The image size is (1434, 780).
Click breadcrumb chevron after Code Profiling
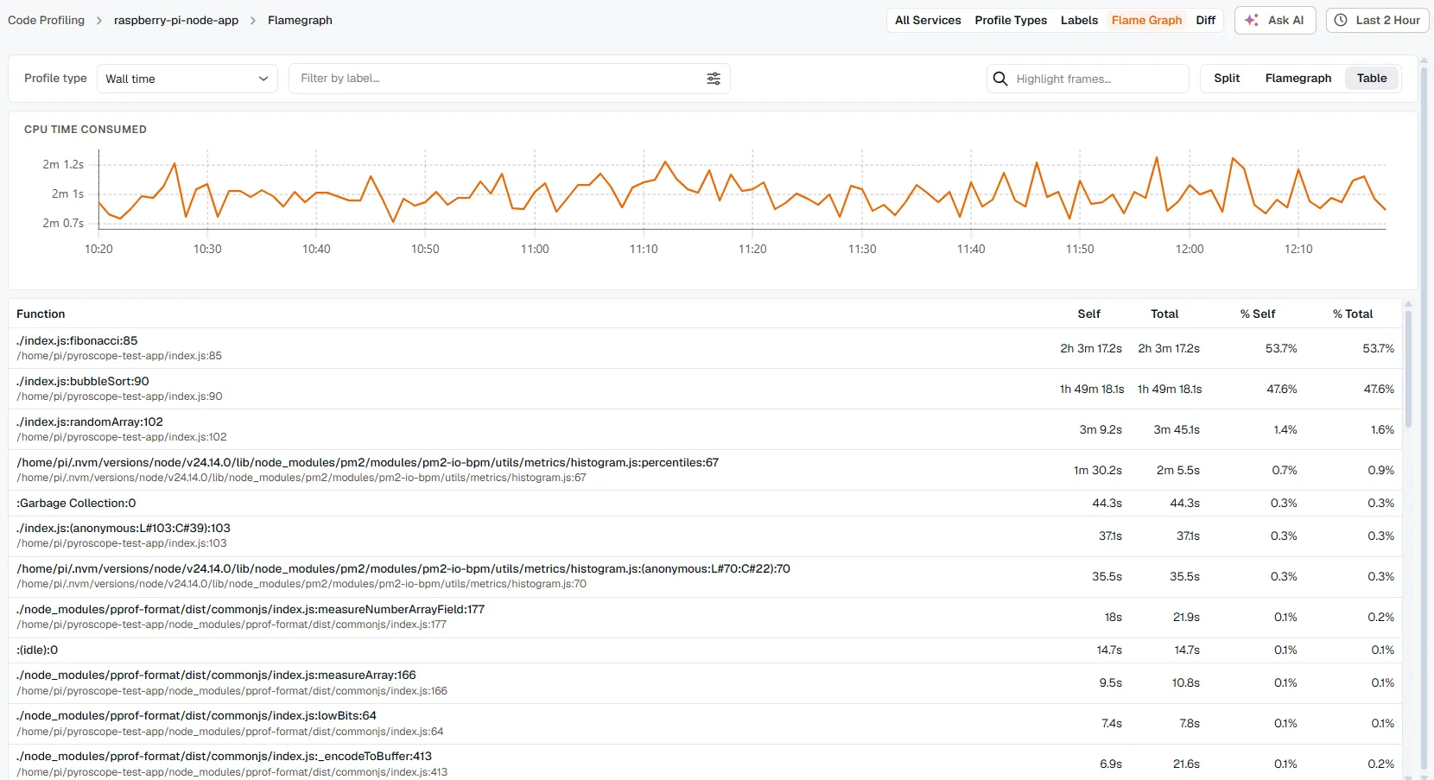[x=99, y=21]
